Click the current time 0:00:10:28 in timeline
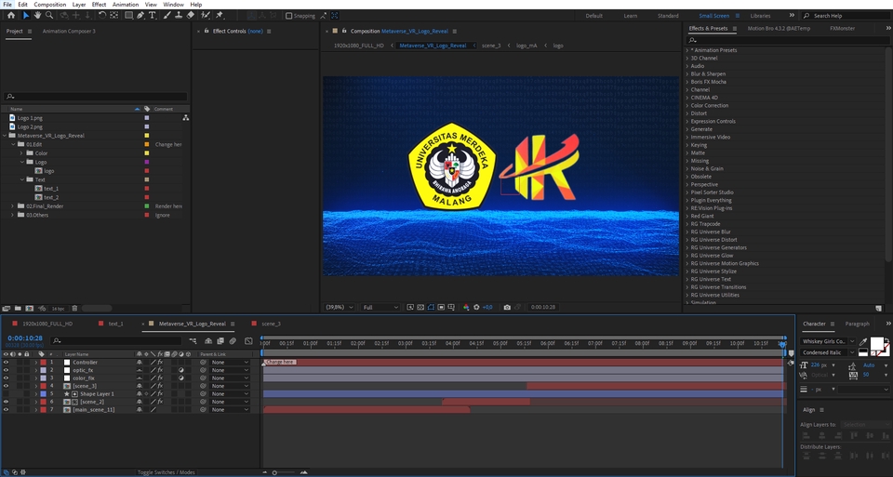The image size is (893, 477). tap(25, 338)
